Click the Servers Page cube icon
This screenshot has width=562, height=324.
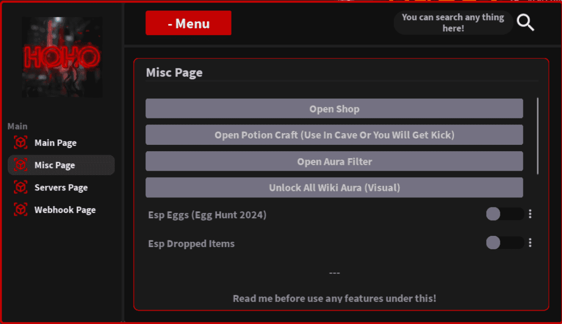point(21,187)
